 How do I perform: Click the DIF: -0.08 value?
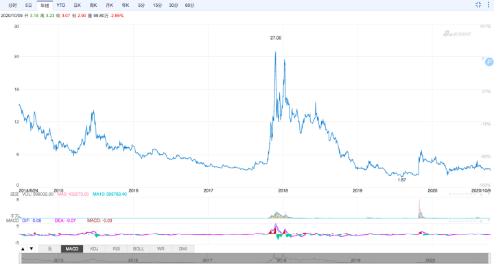tap(32, 220)
